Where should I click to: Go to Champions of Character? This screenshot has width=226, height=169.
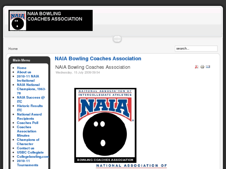28,142
